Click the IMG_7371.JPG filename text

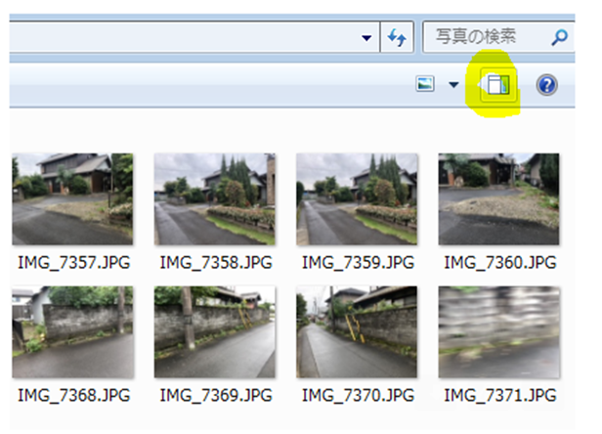(499, 395)
